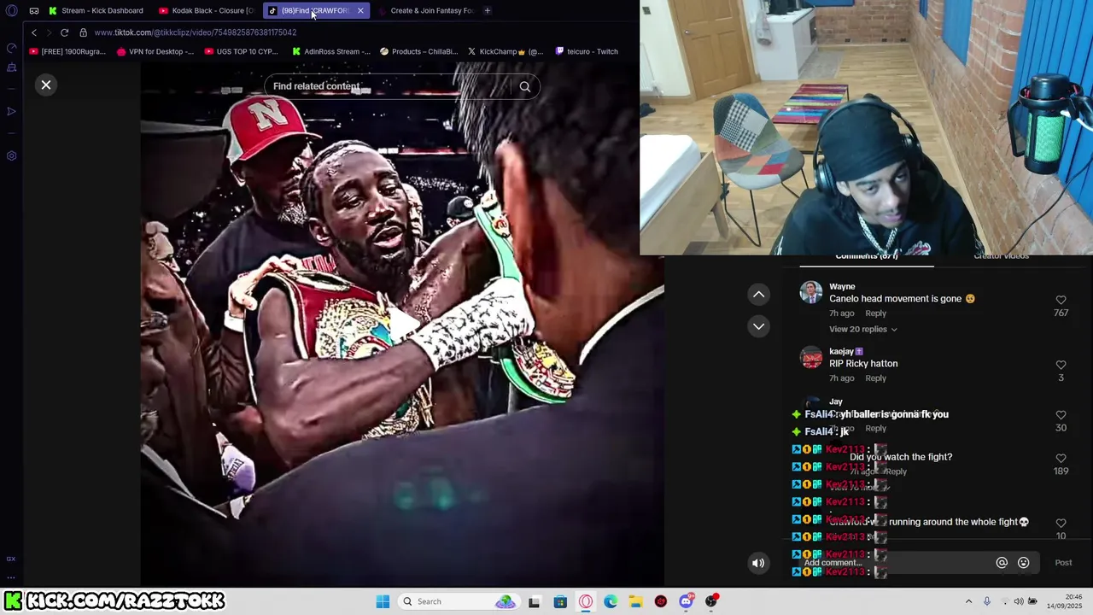Open the Products – ChillaBi... bookmark
1093x615 pixels.
[418, 51]
